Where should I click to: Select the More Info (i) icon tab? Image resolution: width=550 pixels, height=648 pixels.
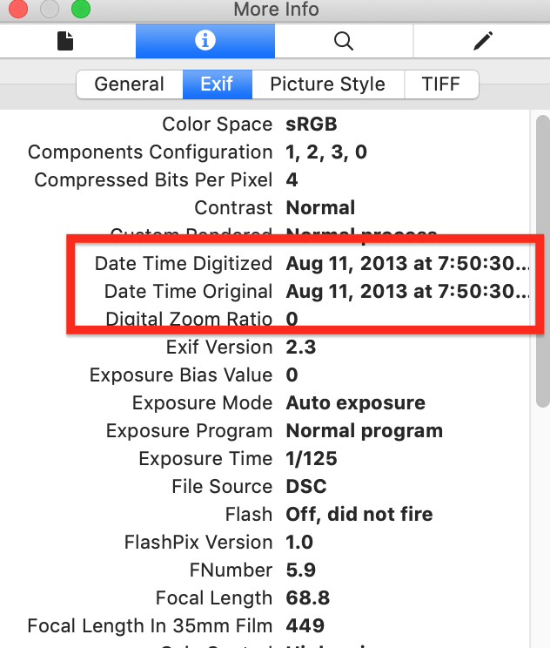(205, 41)
